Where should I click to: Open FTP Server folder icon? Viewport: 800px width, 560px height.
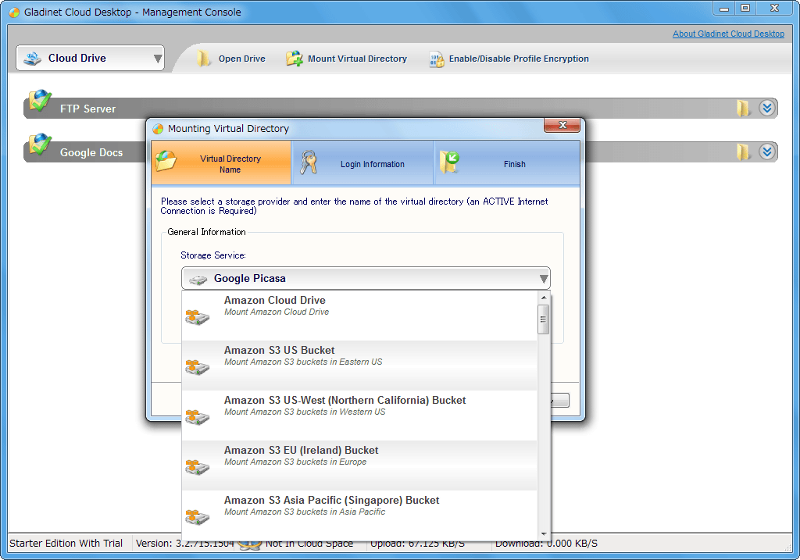click(x=743, y=108)
